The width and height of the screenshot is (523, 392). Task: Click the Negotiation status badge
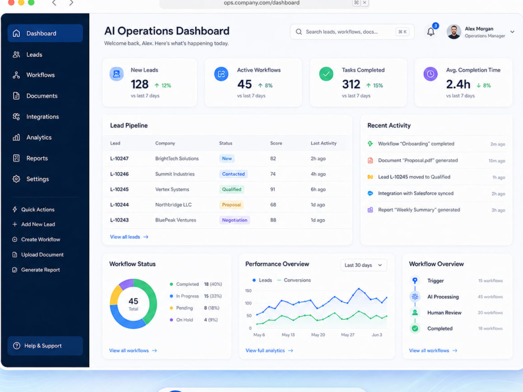coord(234,220)
